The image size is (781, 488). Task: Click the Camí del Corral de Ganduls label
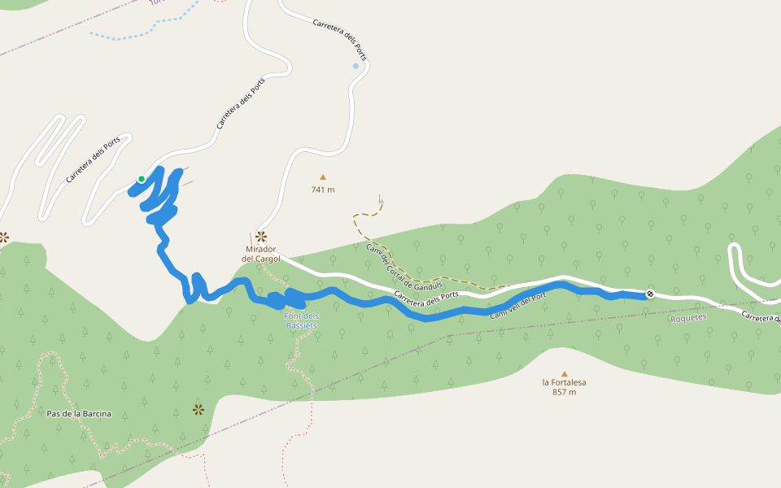[x=404, y=267]
